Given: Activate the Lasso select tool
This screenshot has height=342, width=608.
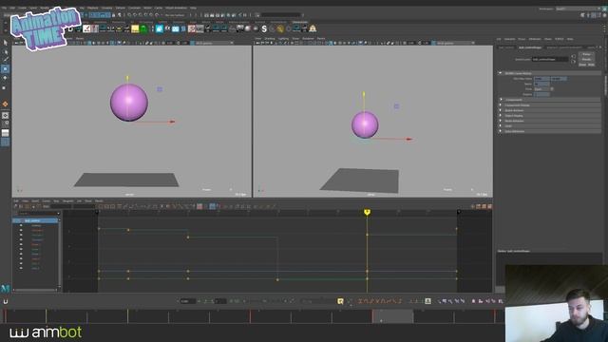Looking at the screenshot, I should point(5,51).
